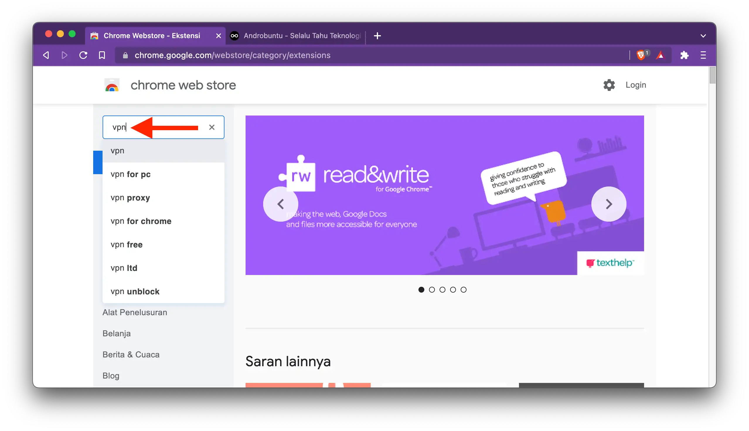Select the third carousel page dot
The height and width of the screenshot is (431, 749).
pos(442,289)
